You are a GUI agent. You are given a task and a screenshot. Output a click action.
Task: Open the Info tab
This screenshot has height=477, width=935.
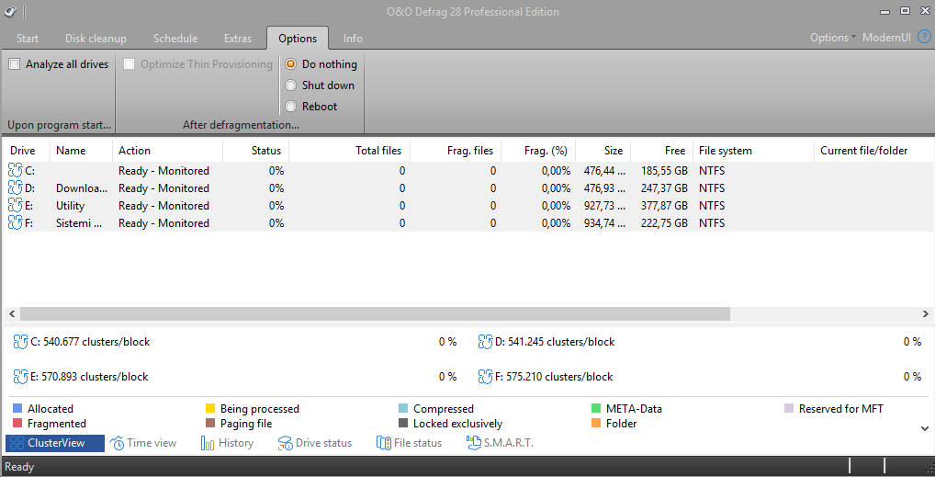[353, 39]
